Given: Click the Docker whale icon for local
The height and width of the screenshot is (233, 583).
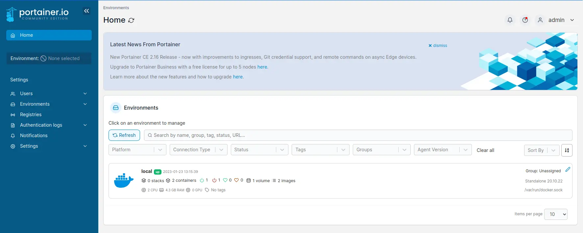Looking at the screenshot, I should pyautogui.click(x=124, y=180).
